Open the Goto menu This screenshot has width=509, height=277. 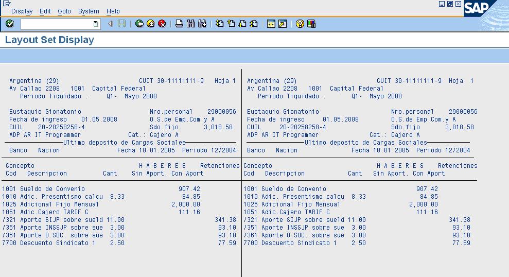(x=64, y=11)
